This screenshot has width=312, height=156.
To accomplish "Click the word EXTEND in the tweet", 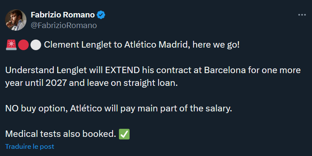I will click(122, 70).
